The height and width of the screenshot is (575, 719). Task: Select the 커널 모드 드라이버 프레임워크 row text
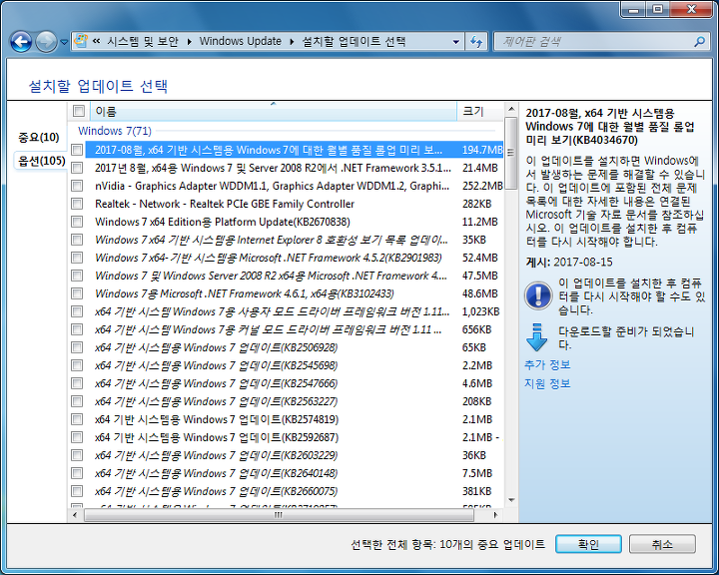click(x=269, y=329)
